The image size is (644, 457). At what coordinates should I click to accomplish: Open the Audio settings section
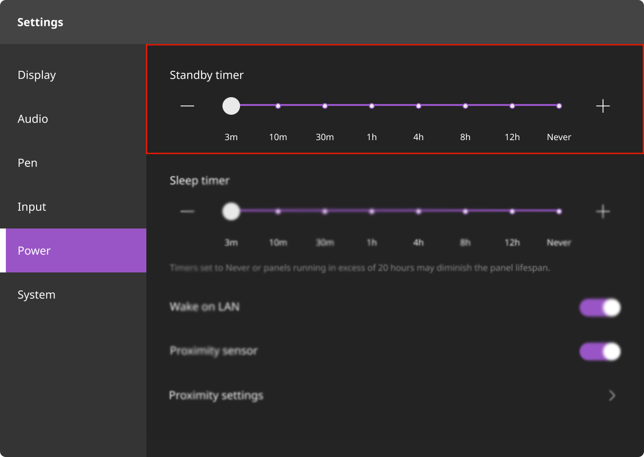click(x=33, y=119)
